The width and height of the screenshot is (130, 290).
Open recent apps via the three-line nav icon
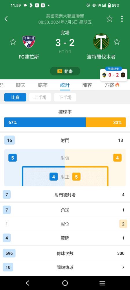[x=102, y=283]
